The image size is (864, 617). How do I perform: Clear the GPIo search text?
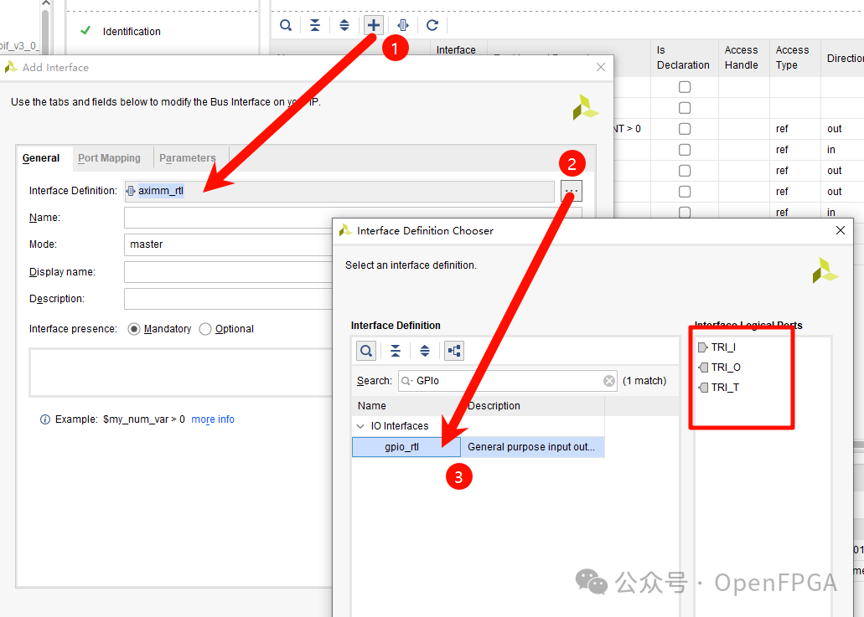click(609, 381)
